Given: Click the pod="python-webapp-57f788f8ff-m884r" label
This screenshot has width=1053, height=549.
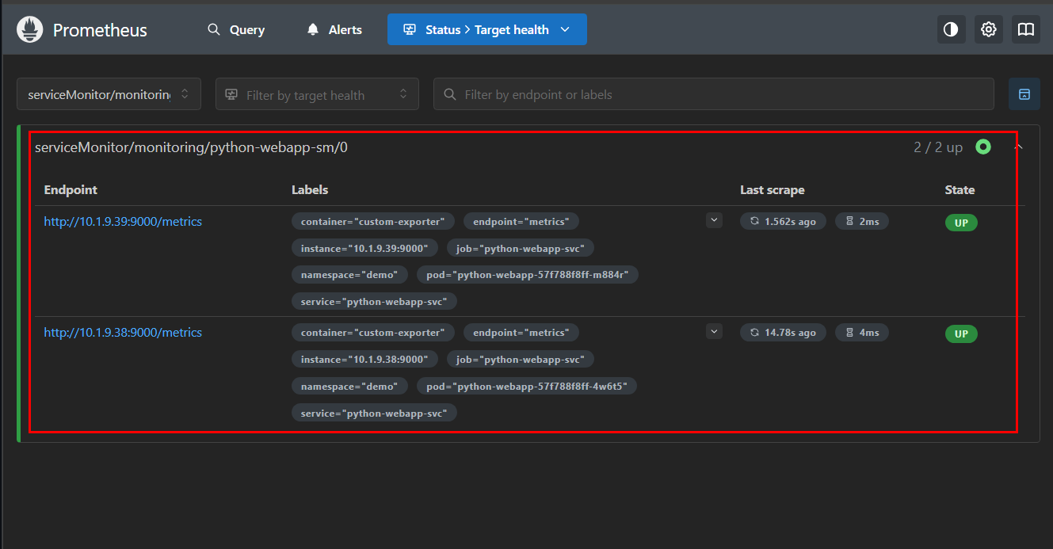Looking at the screenshot, I should 528,275.
